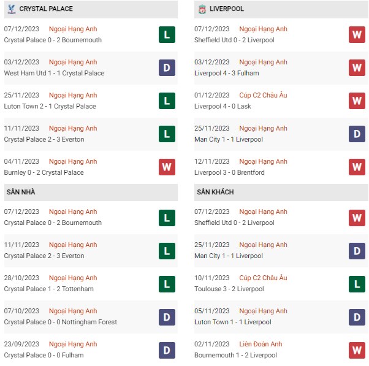Click the L badge for Crystal Palace 0-2 Bournemouth in the top list
The height and width of the screenshot is (366, 369).
(x=166, y=35)
